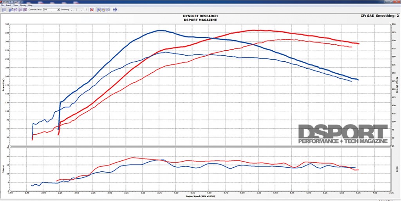Click the blue four-way arrows icon
Image resolution: width=401 pixels, height=201 pixels.
point(116,10)
